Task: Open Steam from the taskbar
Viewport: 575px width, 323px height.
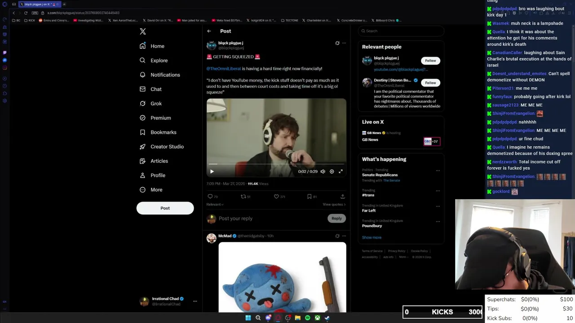Action: pyautogui.click(x=327, y=318)
